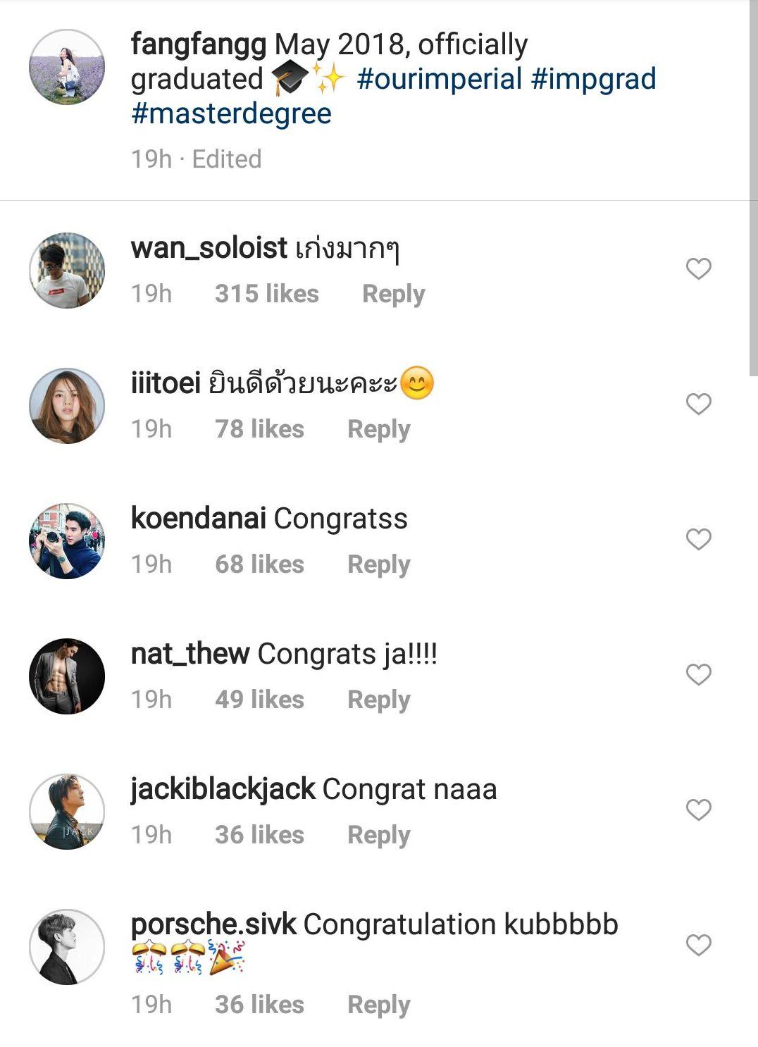The height and width of the screenshot is (1047, 758).
Task: View wan_soloist's profile avatar
Action: point(67,271)
